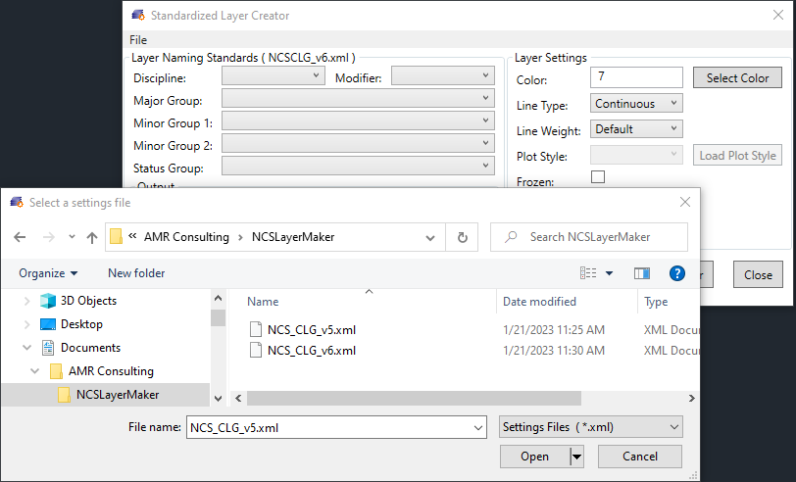Click the Back navigation arrow

pyautogui.click(x=19, y=237)
